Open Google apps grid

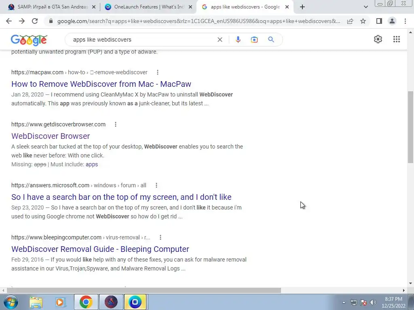click(x=396, y=39)
